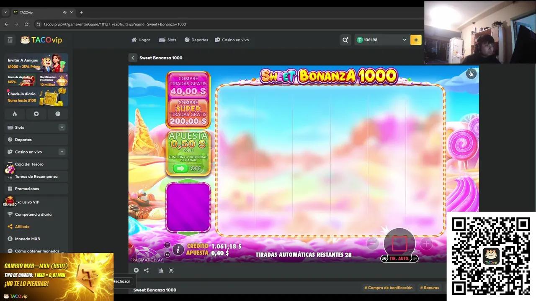
Task: Open Caja del Tesoro in sidebar
Action: 36,164
